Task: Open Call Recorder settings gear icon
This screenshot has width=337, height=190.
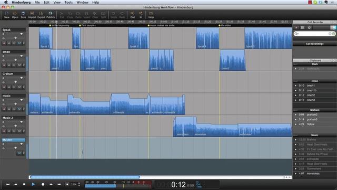Action: click(309, 27)
